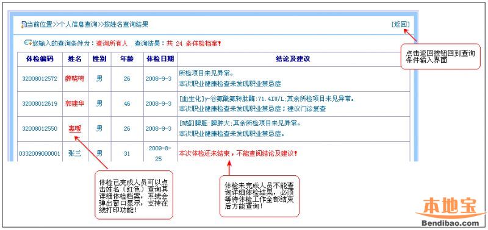The image size is (488, 230).
Task: Click the 返回 link at top right
Action: click(400, 24)
